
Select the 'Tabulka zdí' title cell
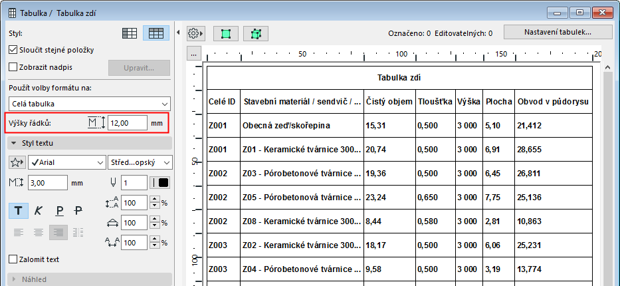(399, 78)
